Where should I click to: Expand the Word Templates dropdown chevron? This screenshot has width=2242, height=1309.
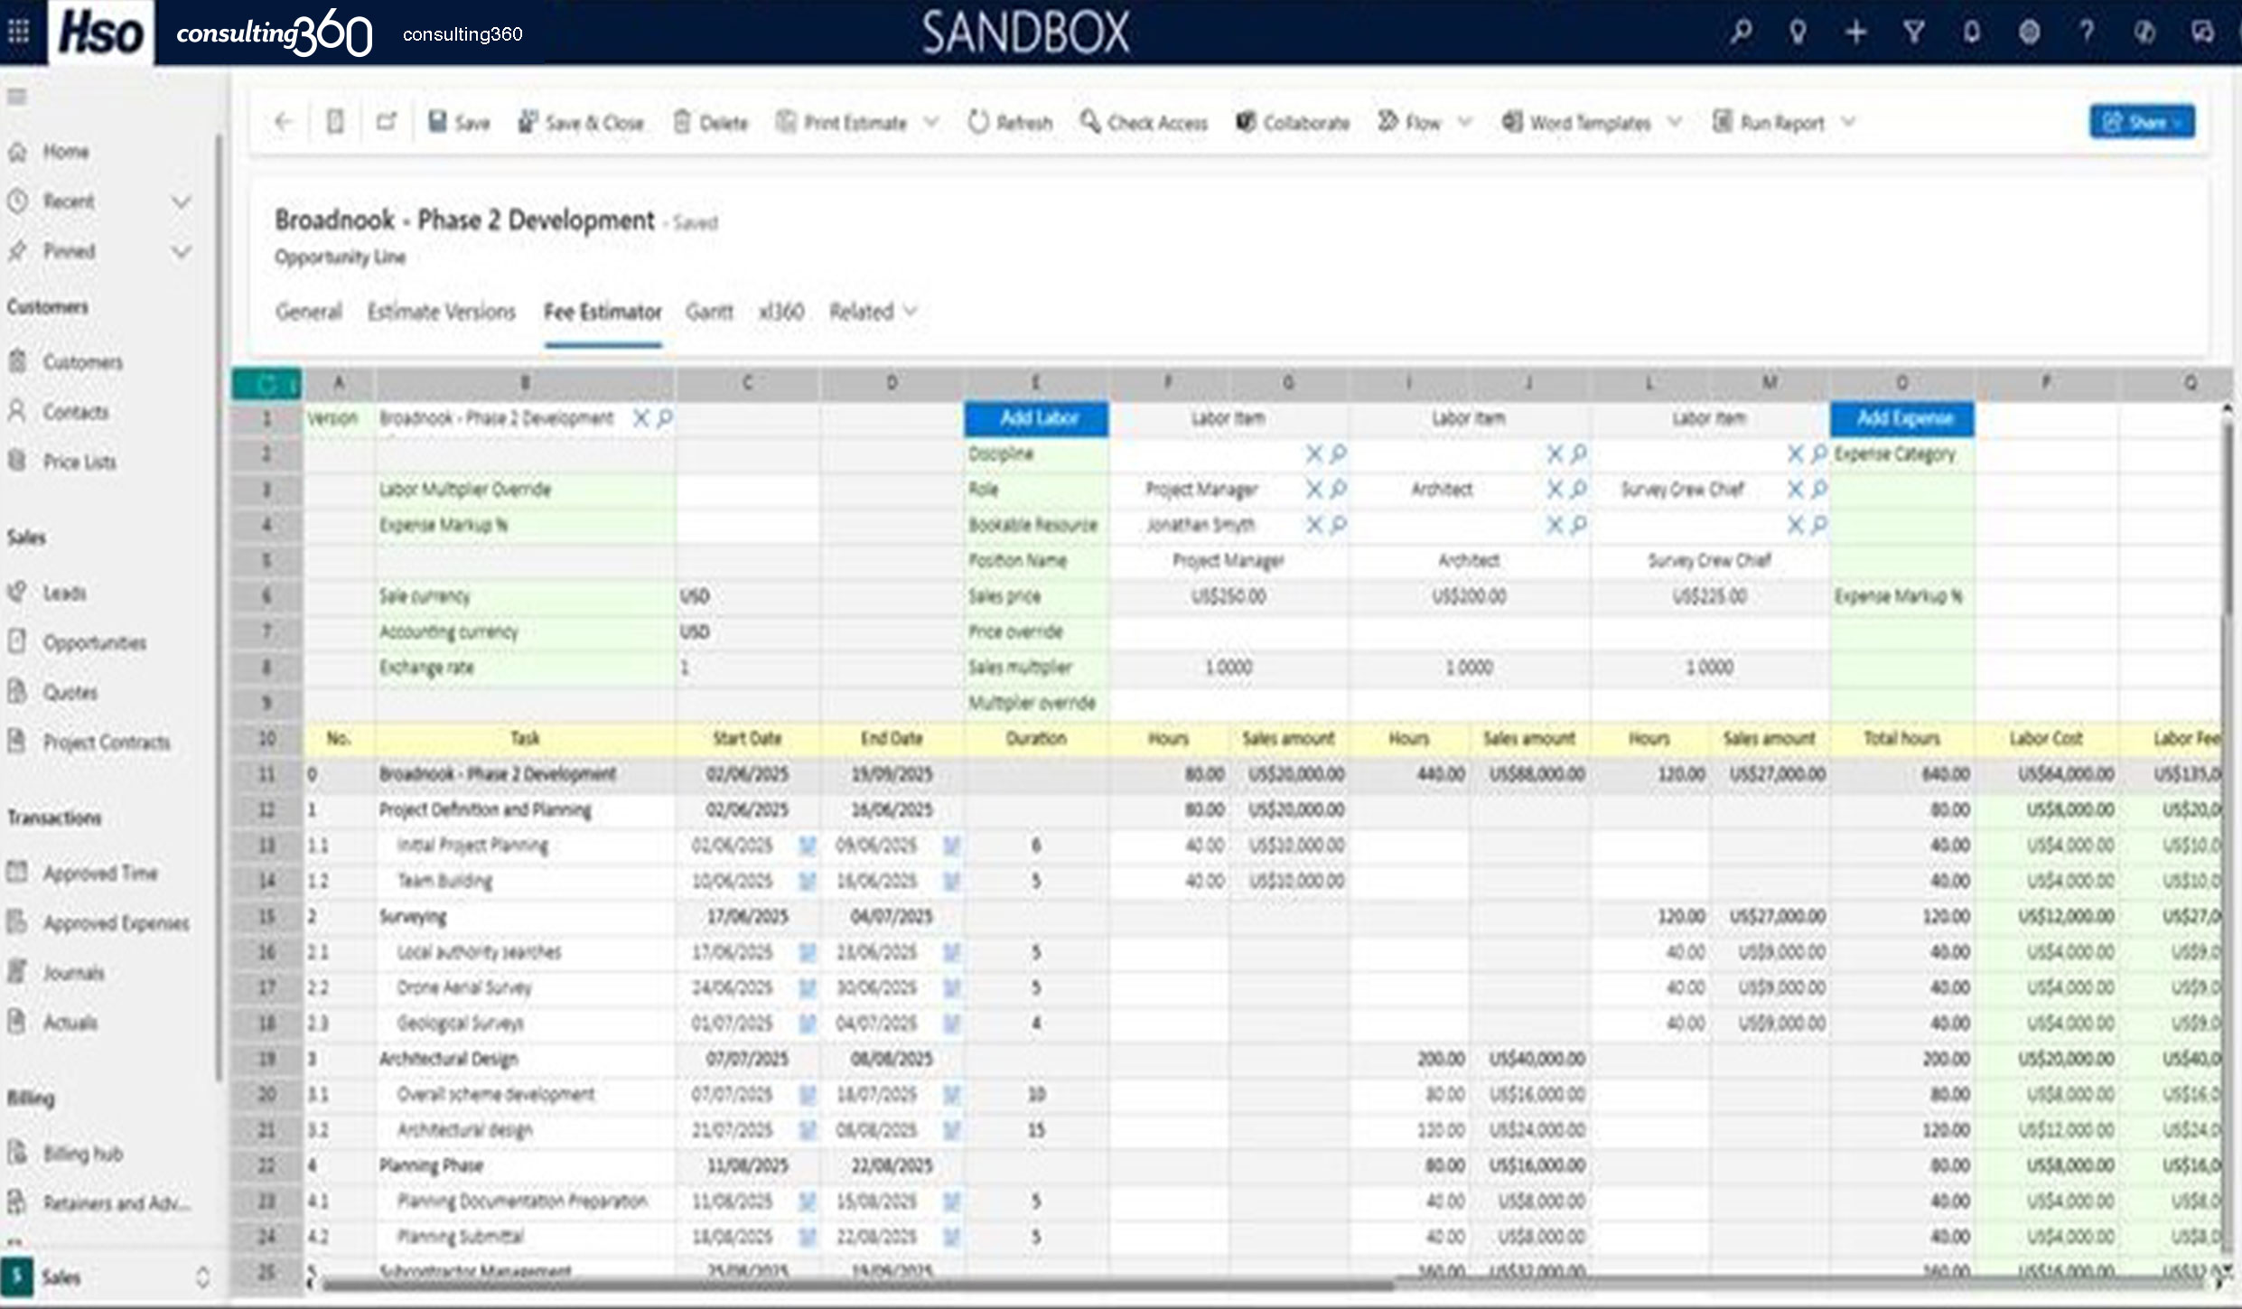(x=1675, y=122)
